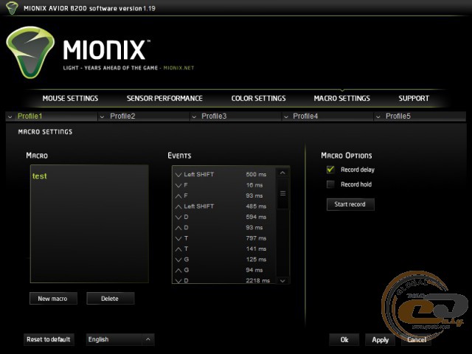
Task: Apply the macro settings
Action: pyautogui.click(x=381, y=339)
